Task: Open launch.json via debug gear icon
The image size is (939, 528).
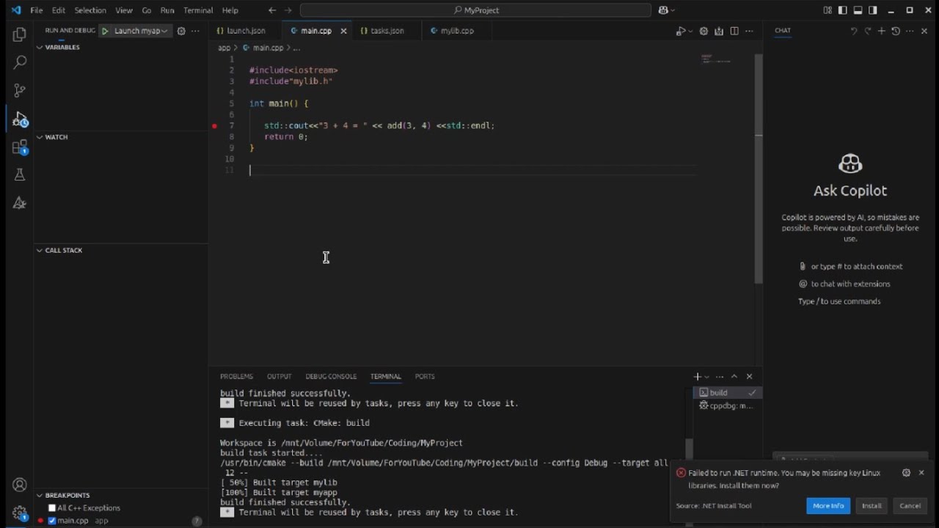Action: [181, 31]
